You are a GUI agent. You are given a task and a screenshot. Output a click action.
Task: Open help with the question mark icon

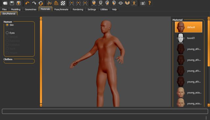point(150,3)
